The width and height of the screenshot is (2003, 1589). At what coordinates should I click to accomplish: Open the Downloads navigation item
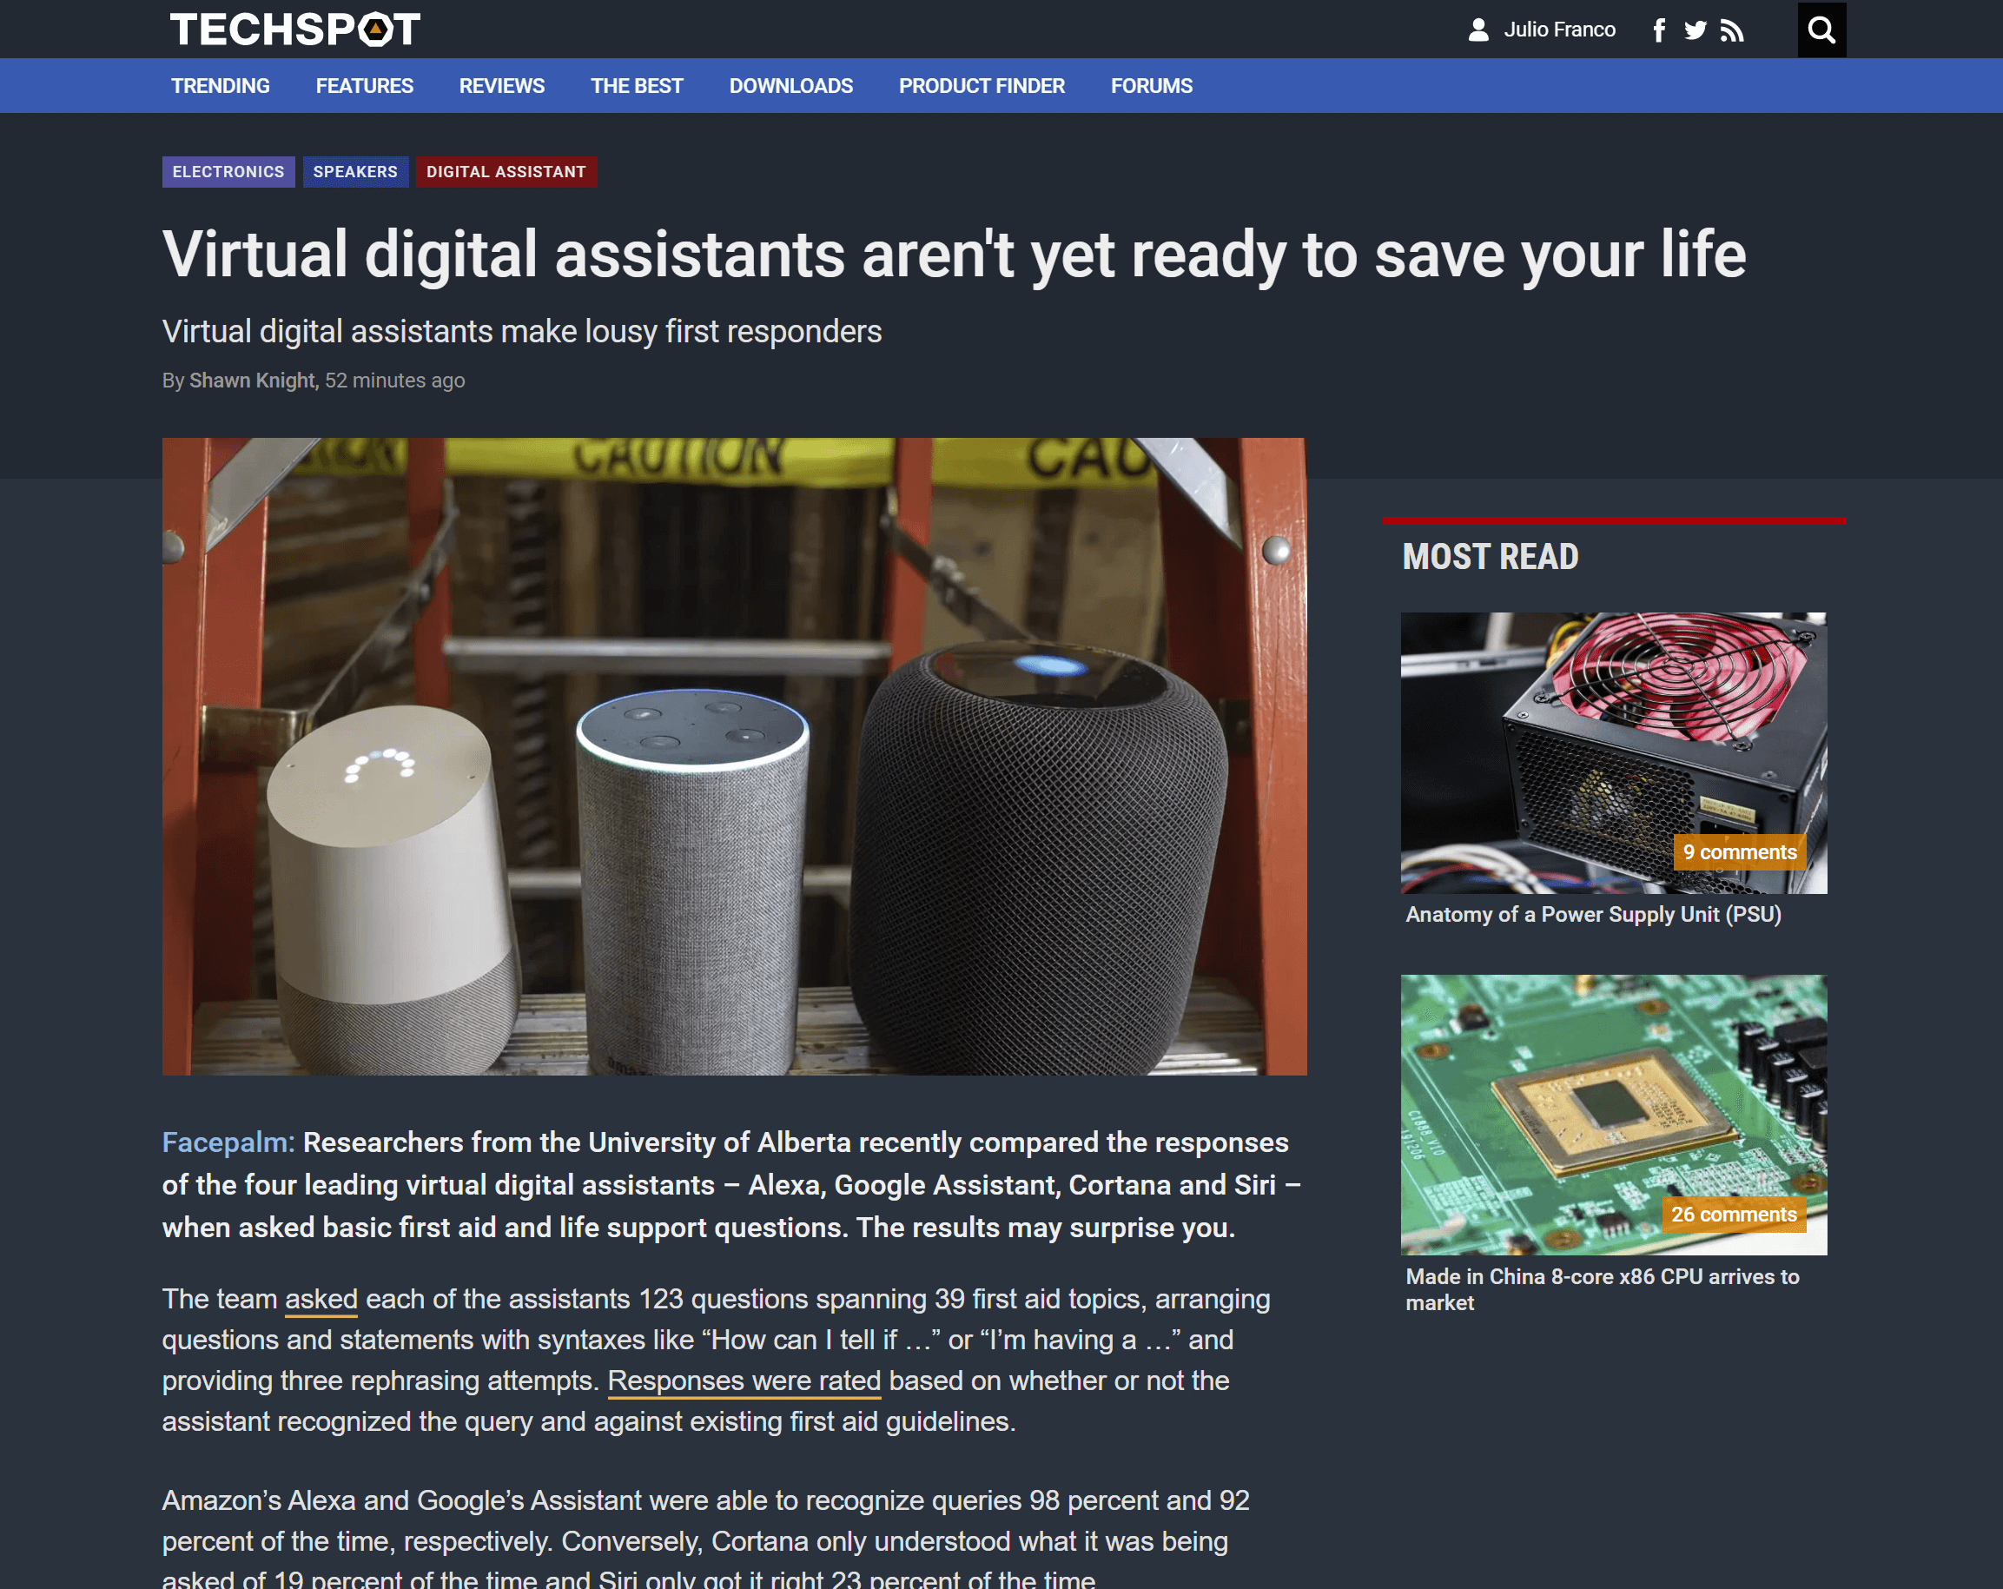[790, 85]
